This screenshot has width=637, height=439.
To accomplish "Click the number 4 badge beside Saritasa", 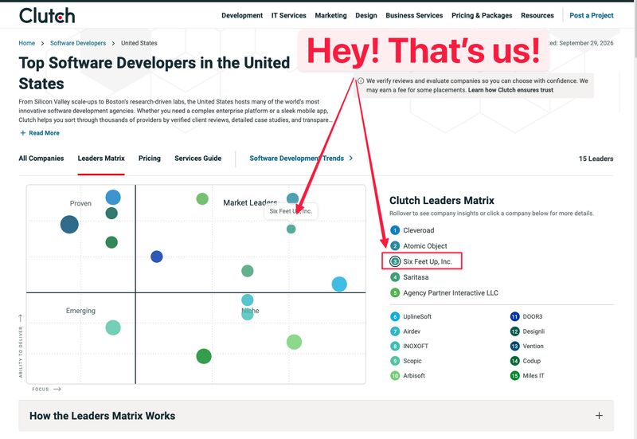I will tap(395, 277).
